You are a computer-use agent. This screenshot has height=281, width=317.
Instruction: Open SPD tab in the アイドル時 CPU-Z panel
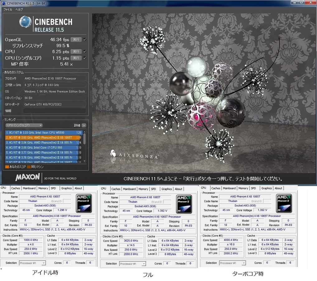(53, 188)
